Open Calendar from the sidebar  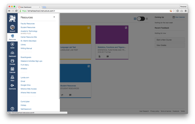coord(12,70)
